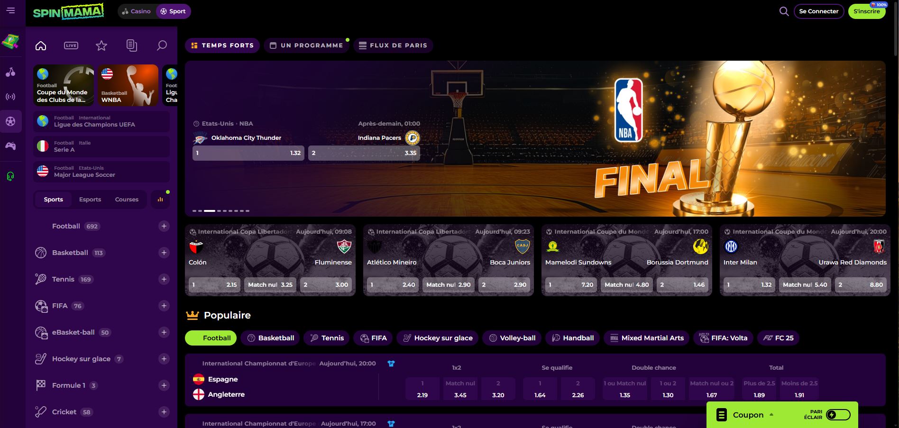Open Coupe du Monde des Clubs thumbnail
Screen dimensions: 899x428
click(x=64, y=85)
